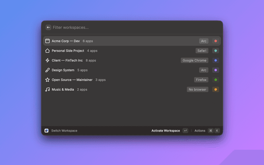Click the Arc tag on Acme Corp row

204,41
